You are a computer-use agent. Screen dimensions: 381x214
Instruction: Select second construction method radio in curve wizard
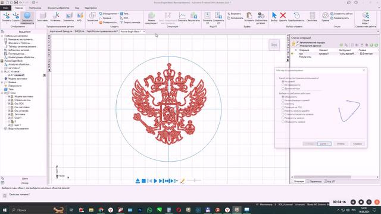click(283, 85)
